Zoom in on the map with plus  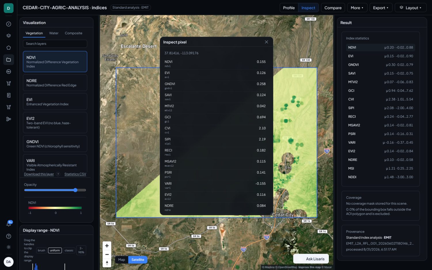pyautogui.click(x=107, y=246)
